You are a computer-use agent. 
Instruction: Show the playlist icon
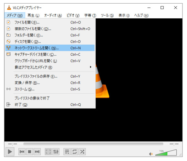[67, 152]
